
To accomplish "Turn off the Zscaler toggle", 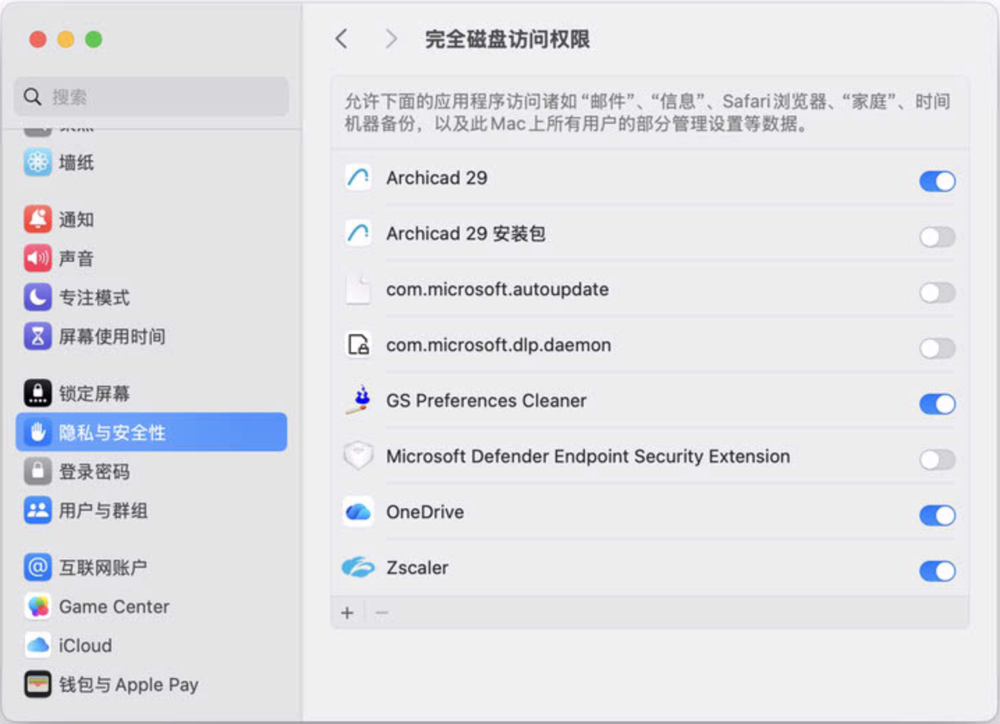I will click(x=937, y=571).
